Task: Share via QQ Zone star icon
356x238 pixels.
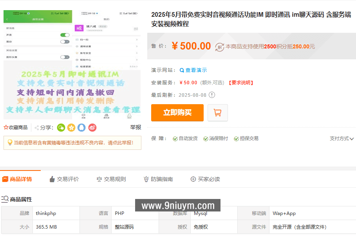Action: pos(71,128)
